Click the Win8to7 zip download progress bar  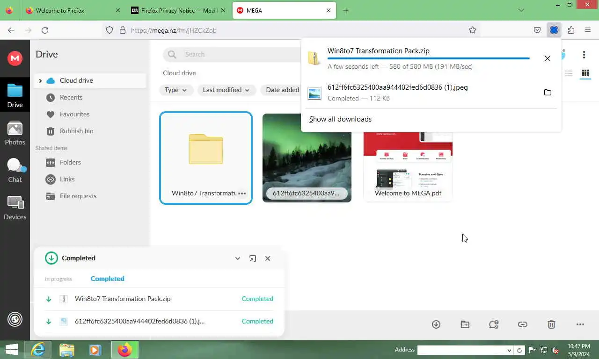[x=428, y=58]
